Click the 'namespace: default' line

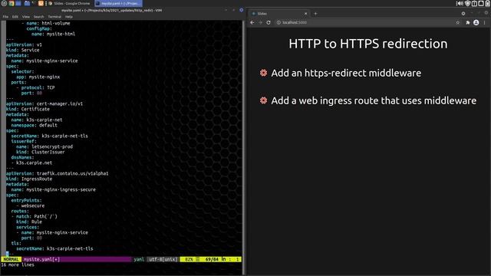point(34,125)
